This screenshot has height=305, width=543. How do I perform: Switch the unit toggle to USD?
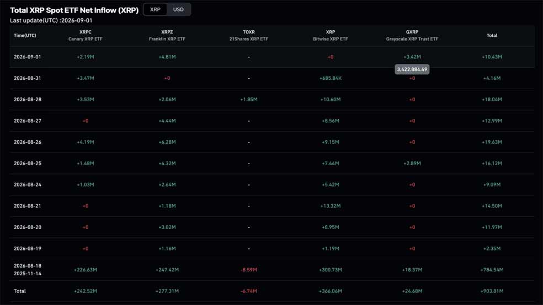click(178, 10)
